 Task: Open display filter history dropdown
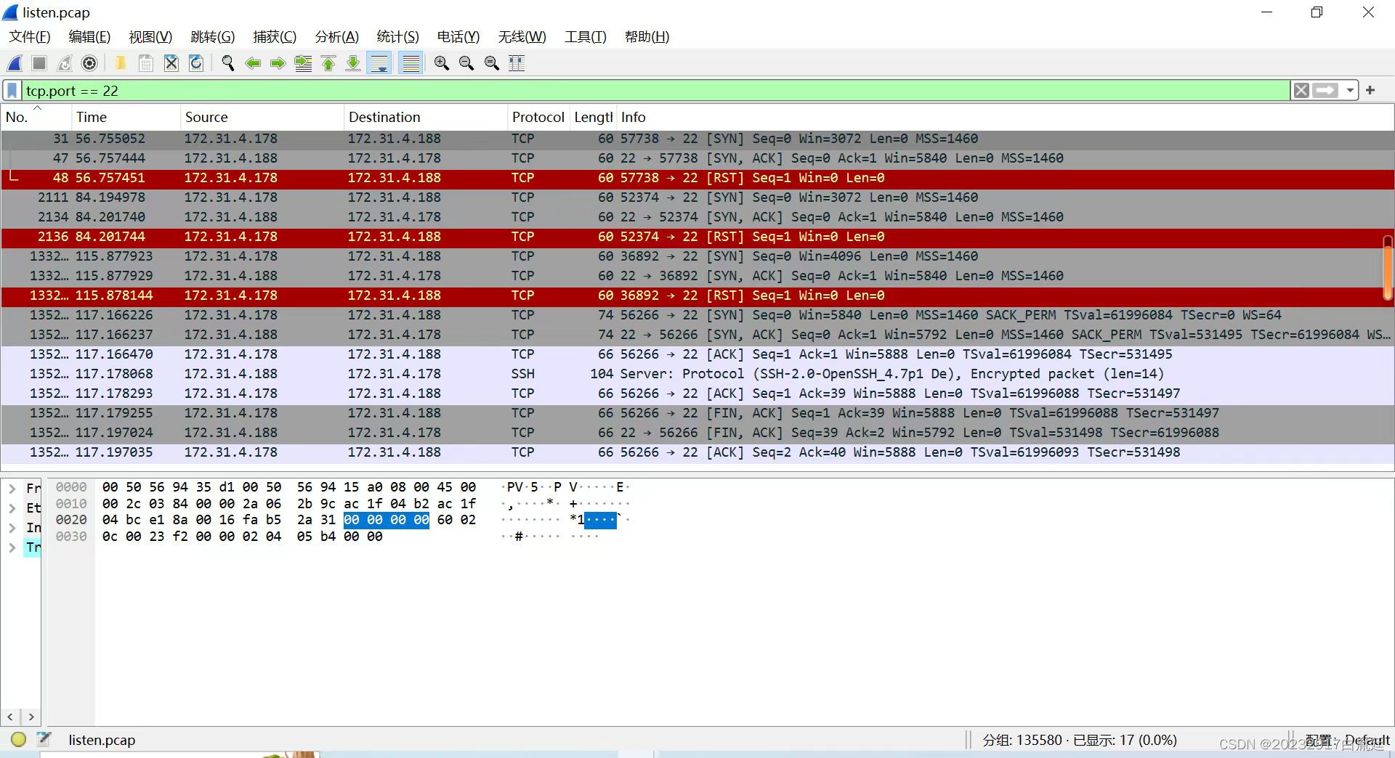(1350, 91)
